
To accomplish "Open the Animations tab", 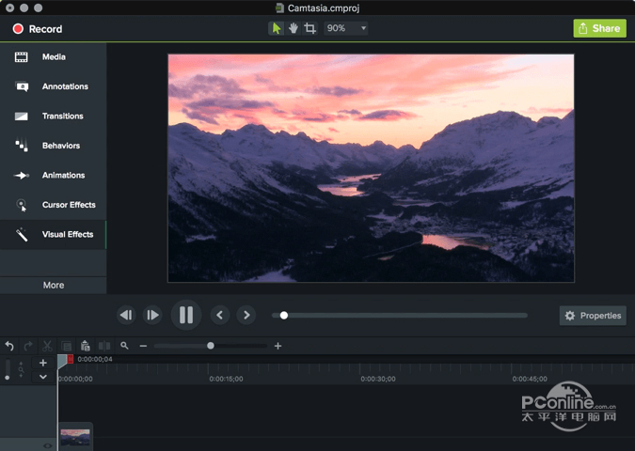I will point(53,175).
